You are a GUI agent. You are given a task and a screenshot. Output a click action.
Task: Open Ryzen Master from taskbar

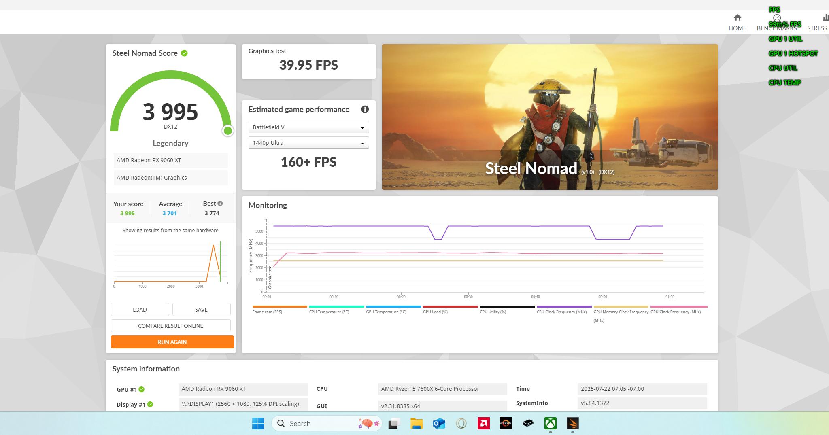(506, 424)
